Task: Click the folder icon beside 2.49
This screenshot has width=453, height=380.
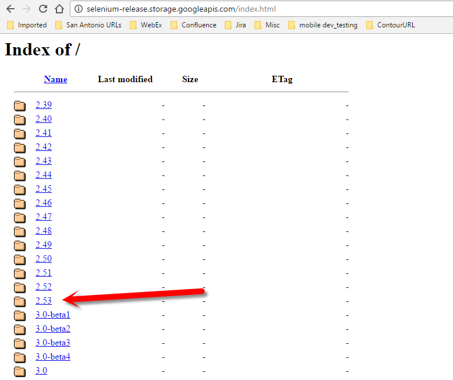Action: tap(20, 245)
